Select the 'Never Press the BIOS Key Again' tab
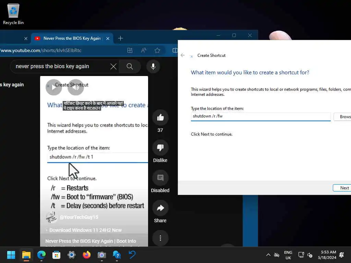Viewport: 351px width, 263px height. click(x=72, y=38)
